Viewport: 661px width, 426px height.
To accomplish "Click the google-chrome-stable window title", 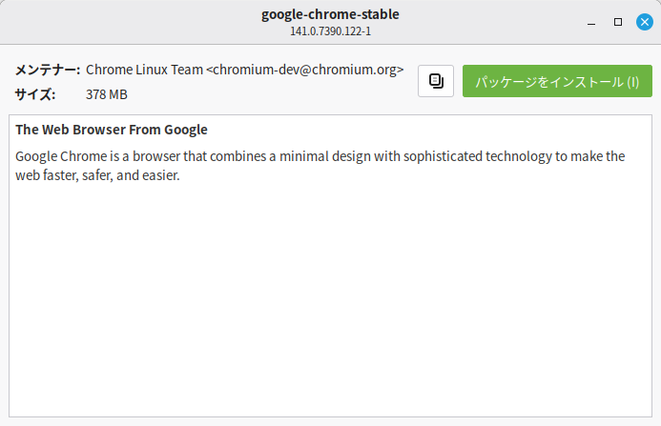I will coord(330,14).
